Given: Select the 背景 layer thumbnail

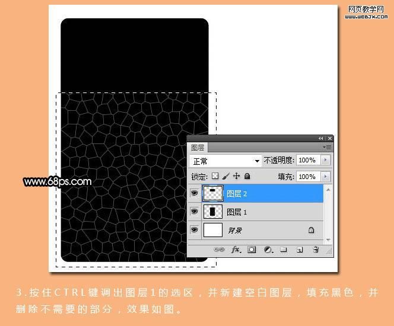Looking at the screenshot, I should (x=213, y=230).
